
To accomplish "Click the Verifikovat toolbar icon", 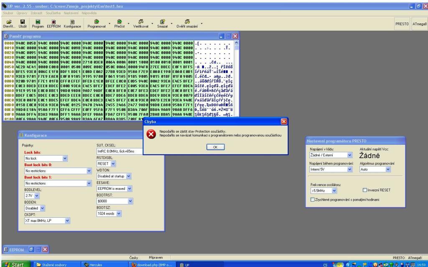I will (141, 22).
